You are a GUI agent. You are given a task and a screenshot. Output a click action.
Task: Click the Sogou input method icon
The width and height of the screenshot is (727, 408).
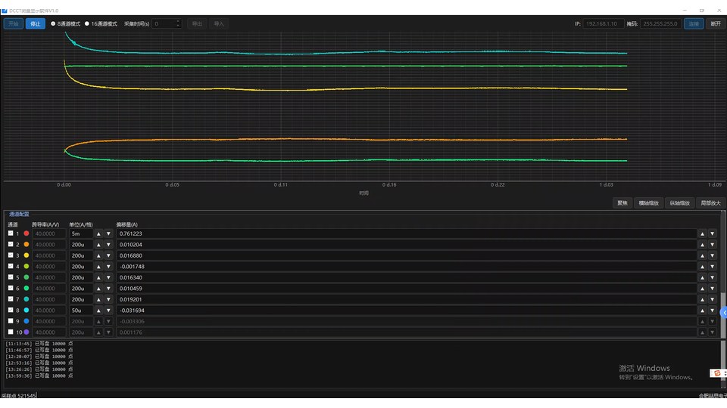pyautogui.click(x=717, y=372)
